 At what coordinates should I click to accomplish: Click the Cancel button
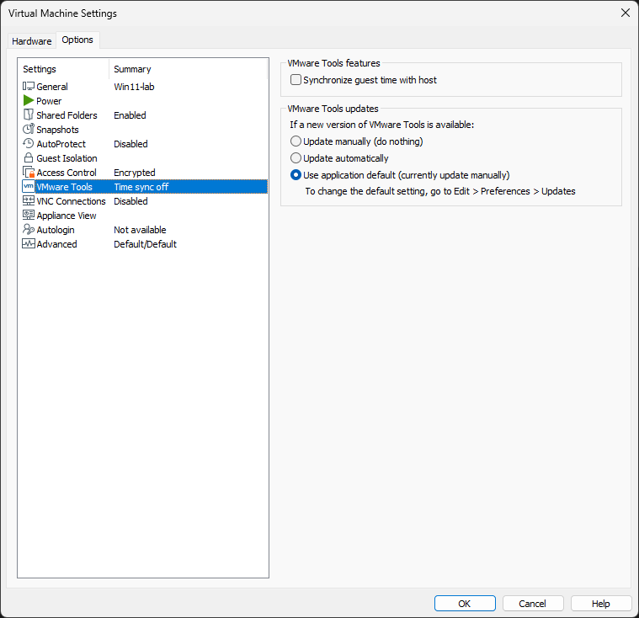pyautogui.click(x=533, y=604)
